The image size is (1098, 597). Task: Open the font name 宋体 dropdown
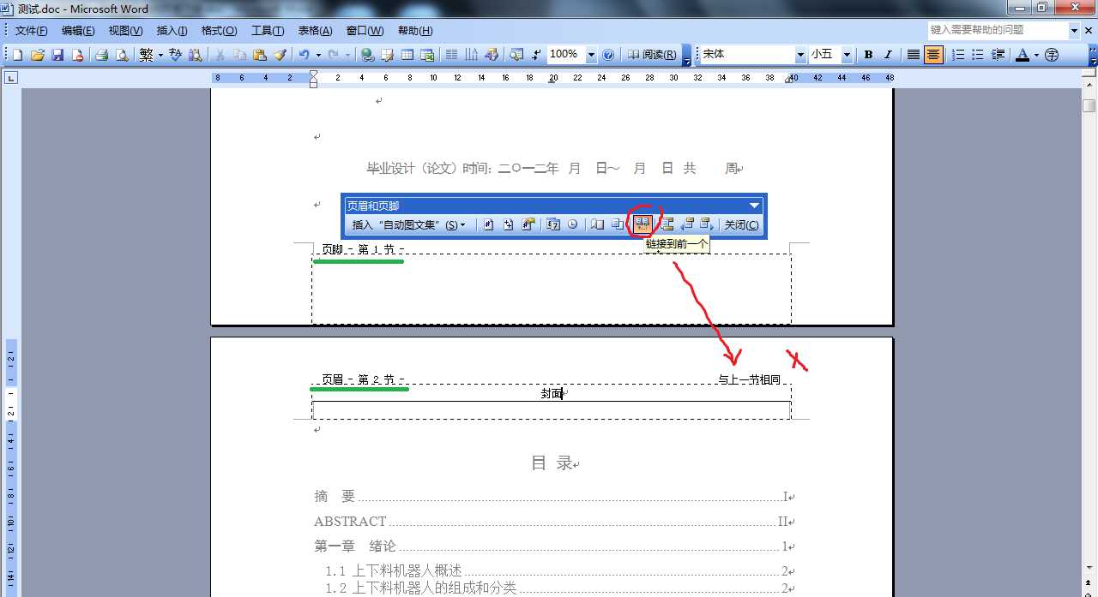point(800,55)
